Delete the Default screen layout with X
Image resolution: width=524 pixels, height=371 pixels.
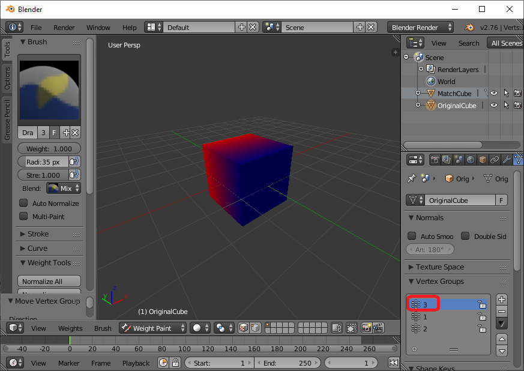click(x=253, y=28)
